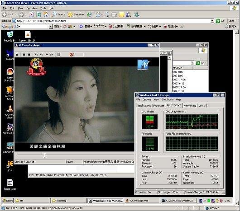Go to the Home page icon
The width and height of the screenshot is (240, 211).
46,14
